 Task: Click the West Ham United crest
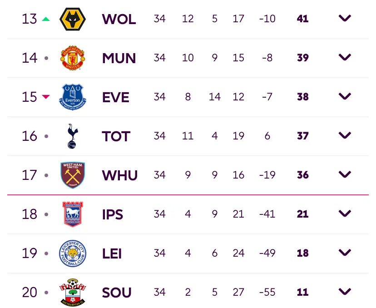[73, 175]
